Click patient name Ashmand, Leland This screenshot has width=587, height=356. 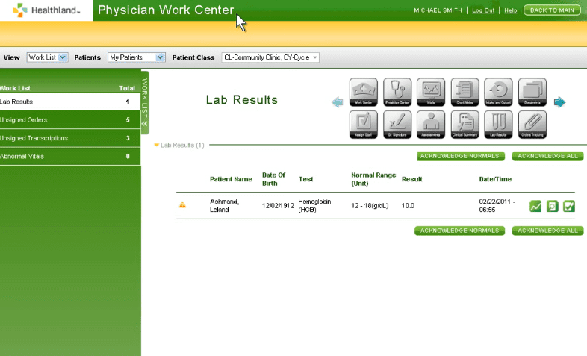pyautogui.click(x=224, y=206)
